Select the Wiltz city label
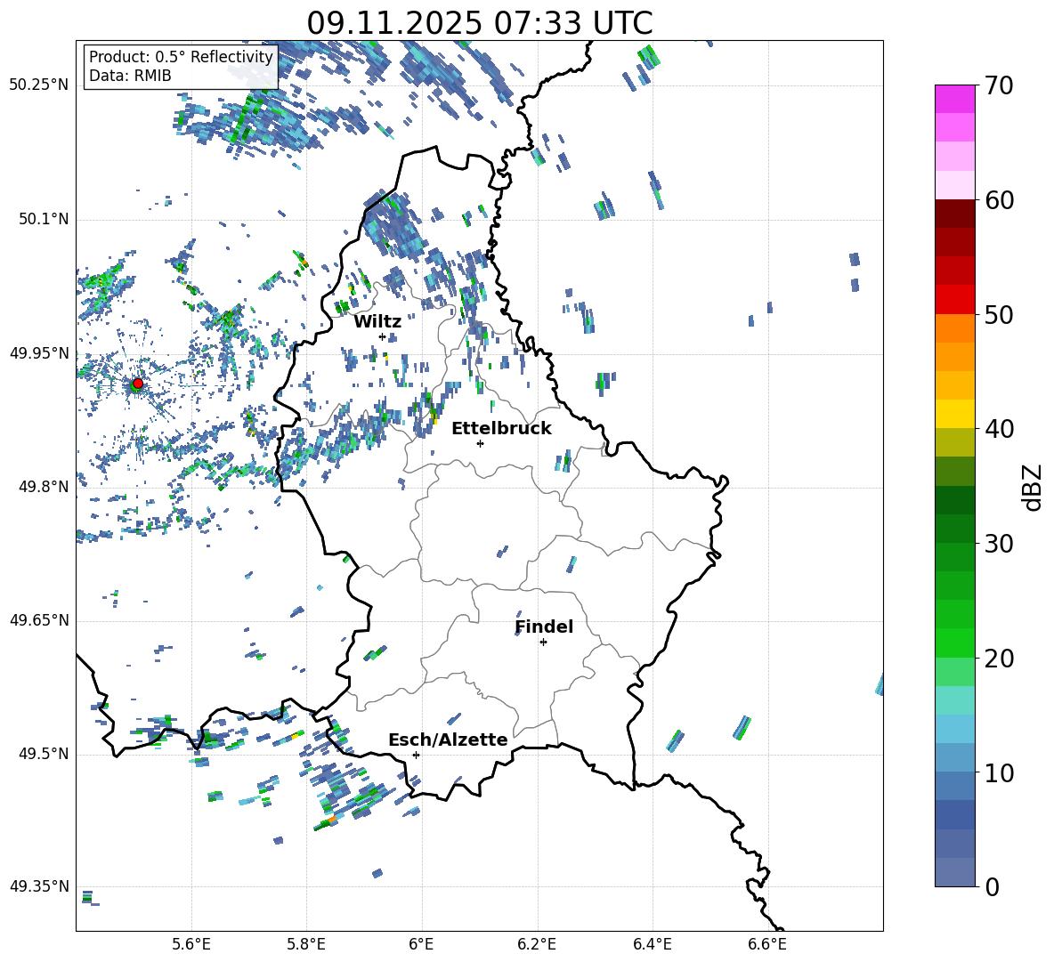The width and height of the screenshot is (1054, 962). pyautogui.click(x=377, y=322)
